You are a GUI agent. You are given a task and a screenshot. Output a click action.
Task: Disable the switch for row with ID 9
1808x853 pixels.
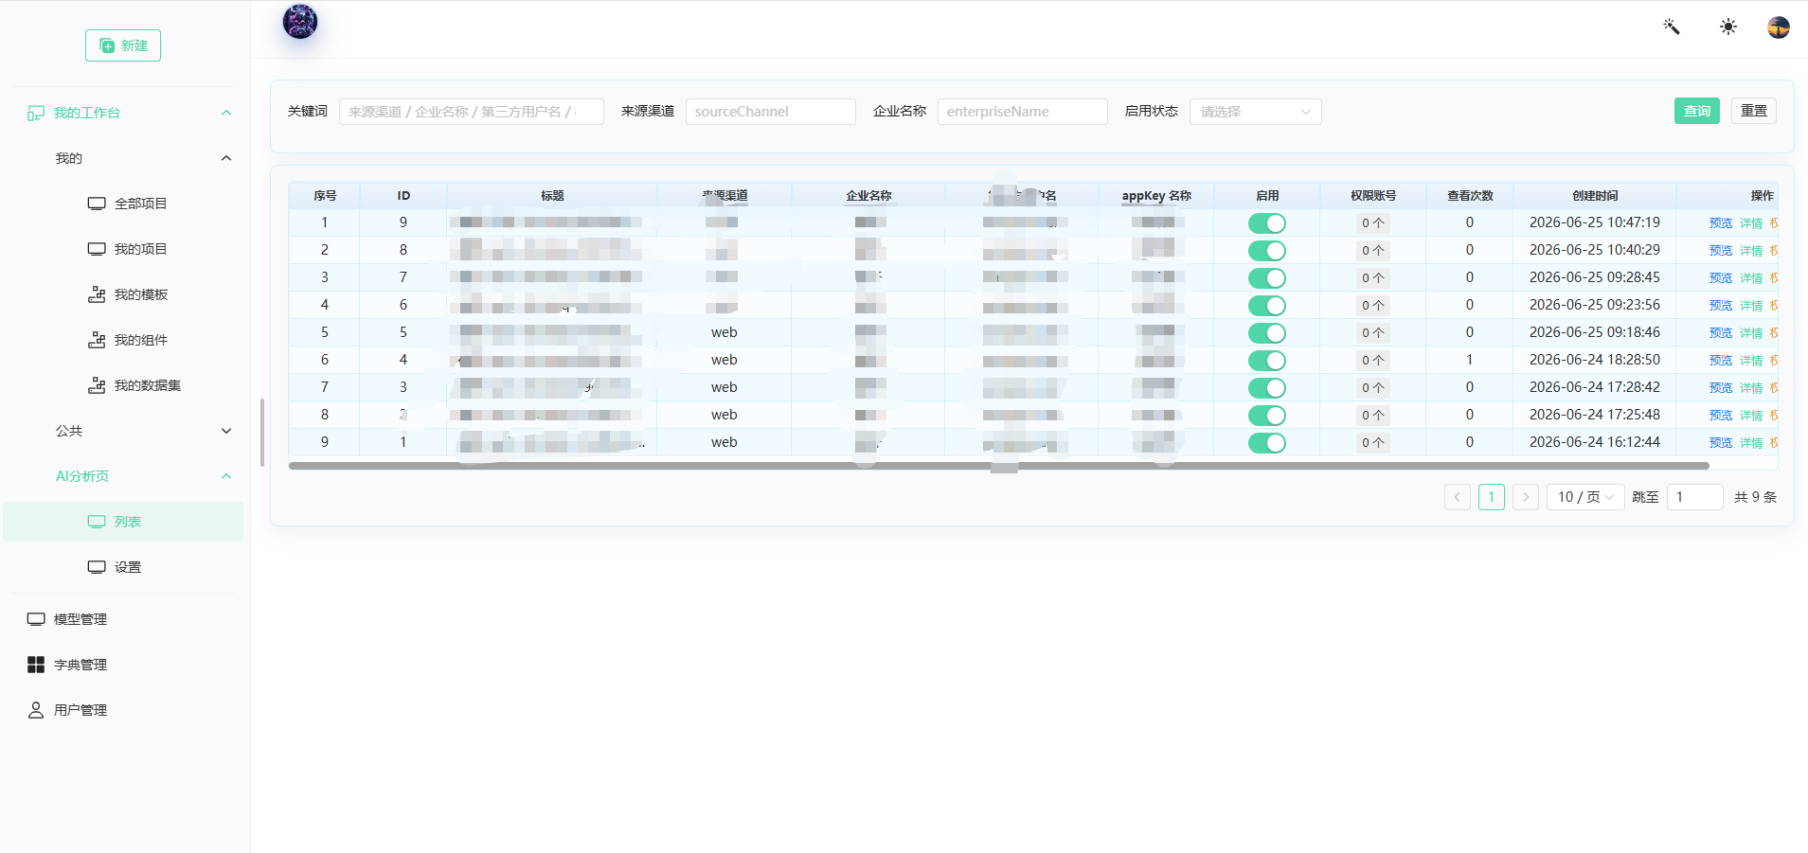pos(1266,223)
